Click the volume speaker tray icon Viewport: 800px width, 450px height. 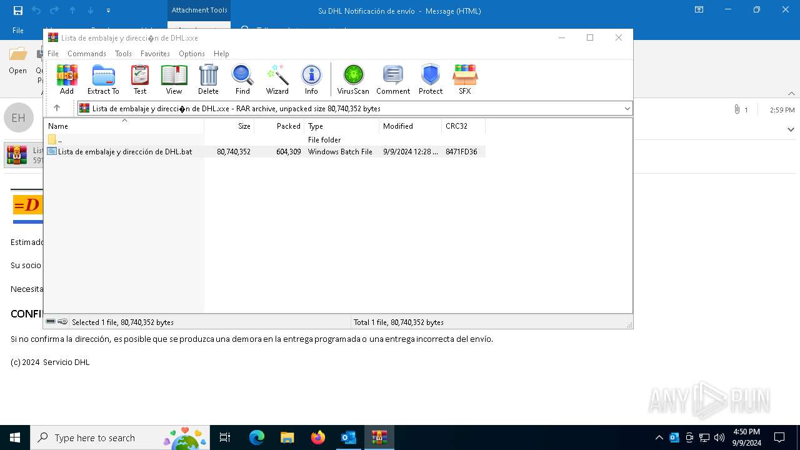click(x=719, y=437)
